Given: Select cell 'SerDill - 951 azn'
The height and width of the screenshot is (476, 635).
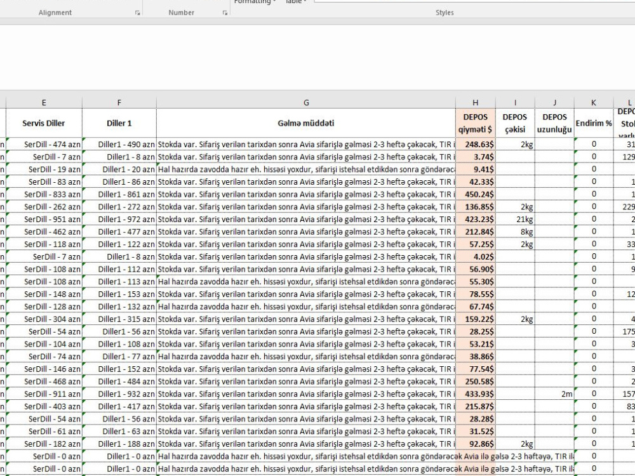Looking at the screenshot, I should tap(44, 219).
